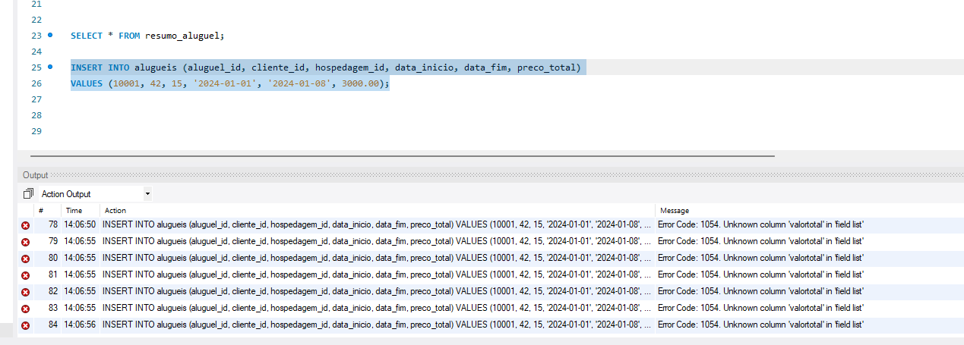
Task: Click the red error icon on row 78
Action: 25,225
